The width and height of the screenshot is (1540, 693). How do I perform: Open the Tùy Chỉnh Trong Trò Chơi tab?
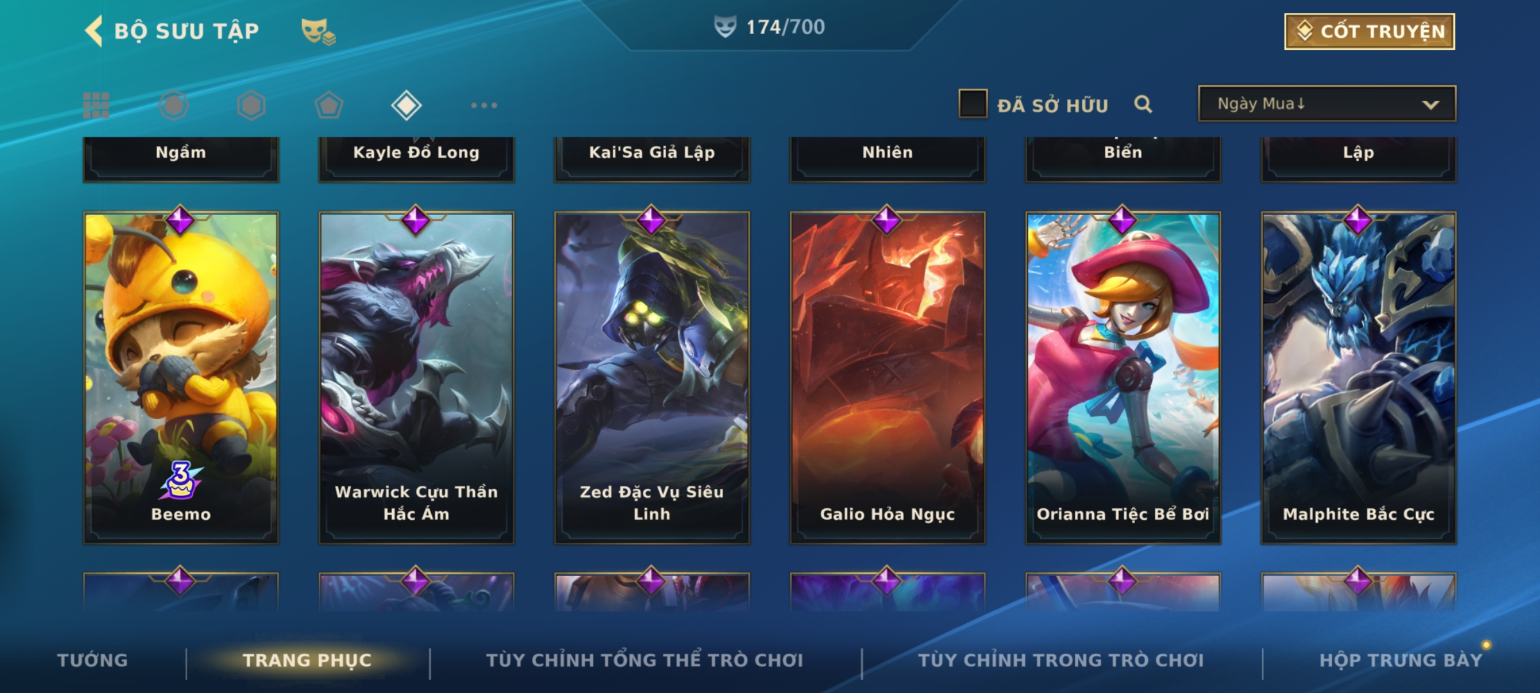tap(1061, 660)
